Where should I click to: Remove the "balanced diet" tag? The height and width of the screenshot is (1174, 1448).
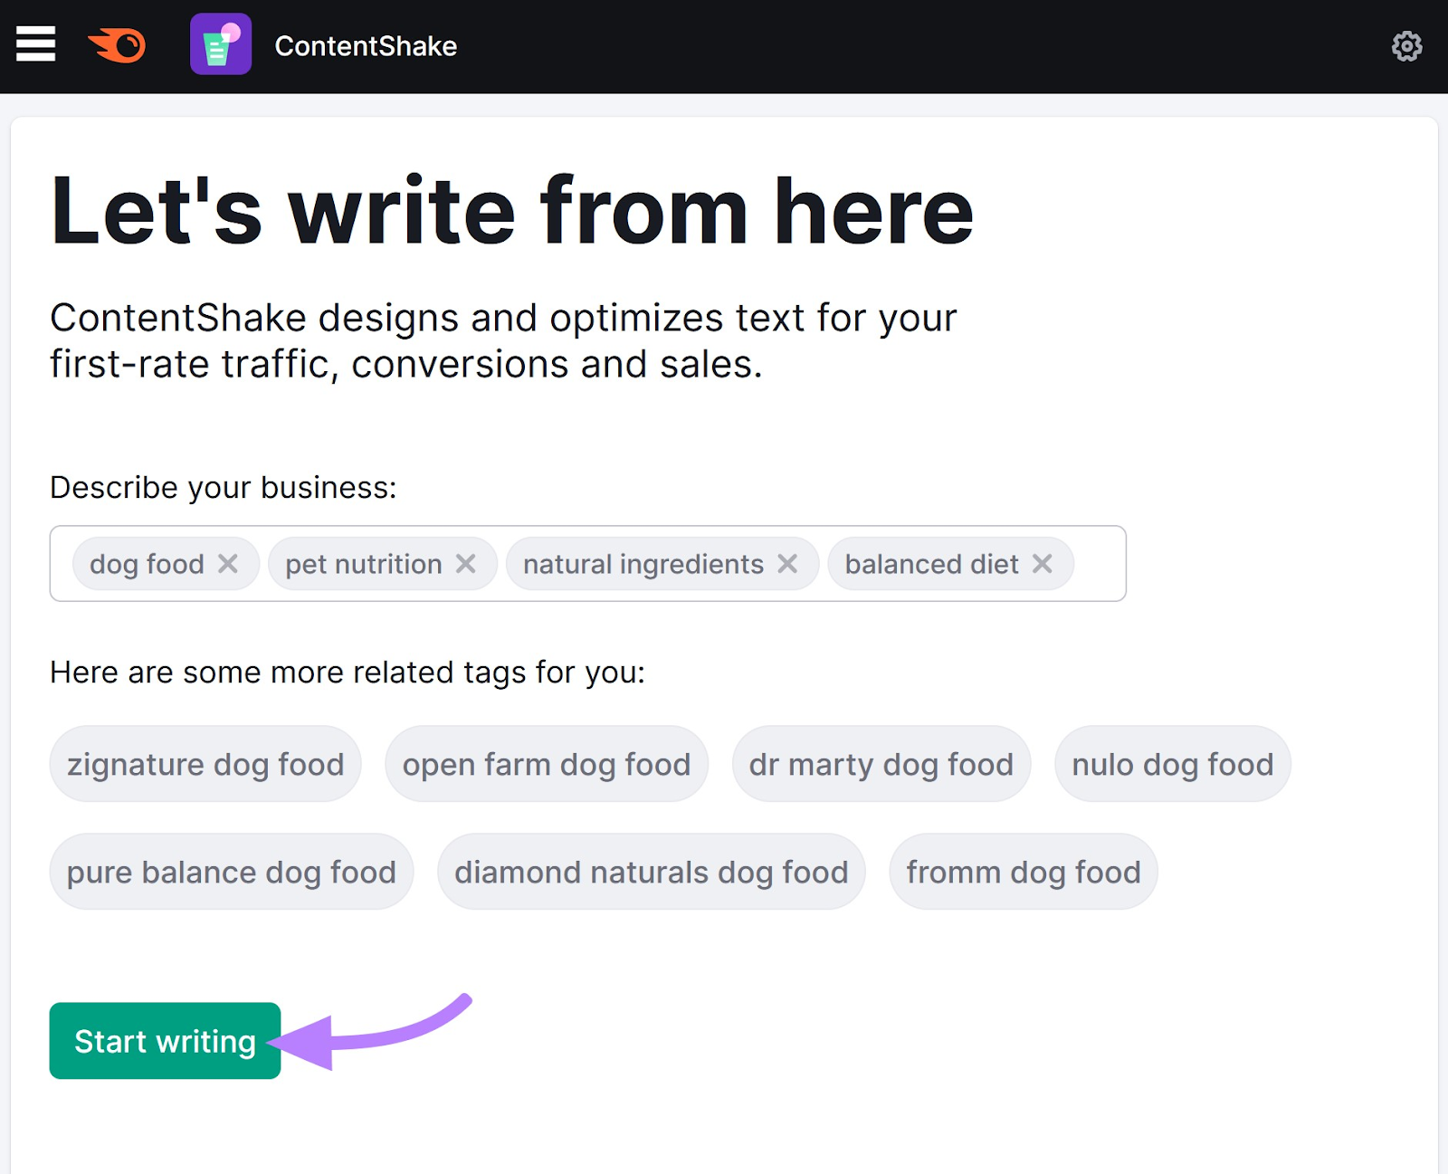[1043, 563]
